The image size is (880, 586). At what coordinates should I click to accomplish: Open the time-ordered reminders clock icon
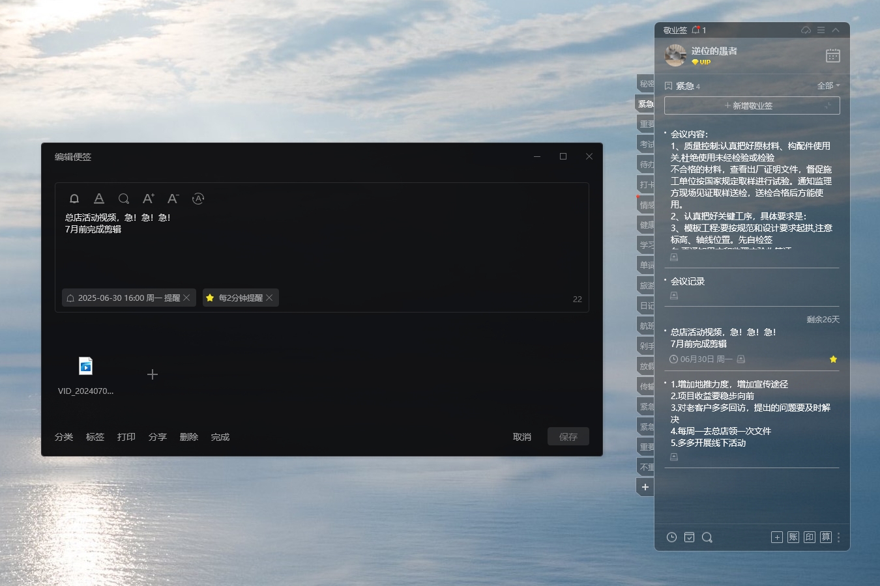coord(671,537)
